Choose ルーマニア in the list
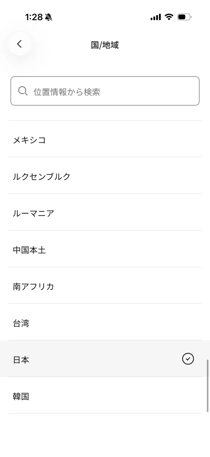 105,212
